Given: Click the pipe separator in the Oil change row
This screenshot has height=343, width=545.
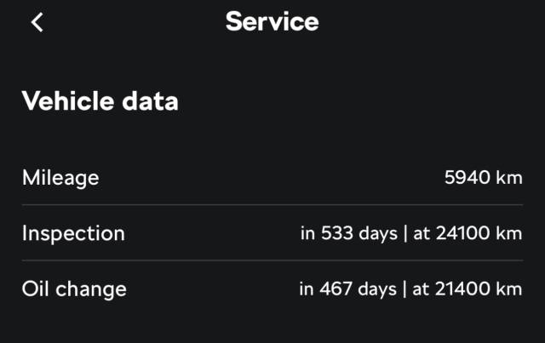Looking at the screenshot, I should pyautogui.click(x=404, y=289).
